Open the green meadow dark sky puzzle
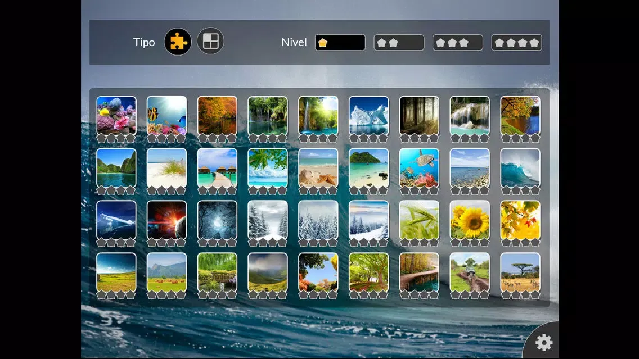Screen dimensions: 639x359 coord(116,272)
